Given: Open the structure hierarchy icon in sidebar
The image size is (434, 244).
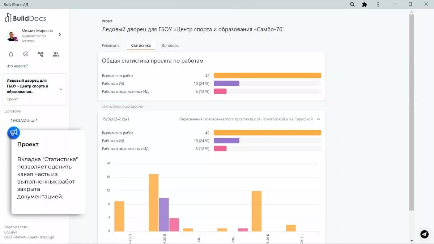Looking at the screenshot, I should point(41,55).
